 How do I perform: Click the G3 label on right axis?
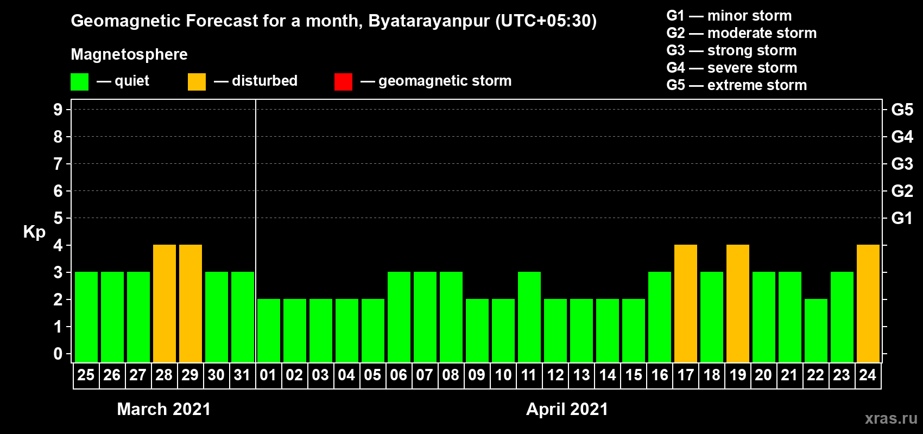902,164
